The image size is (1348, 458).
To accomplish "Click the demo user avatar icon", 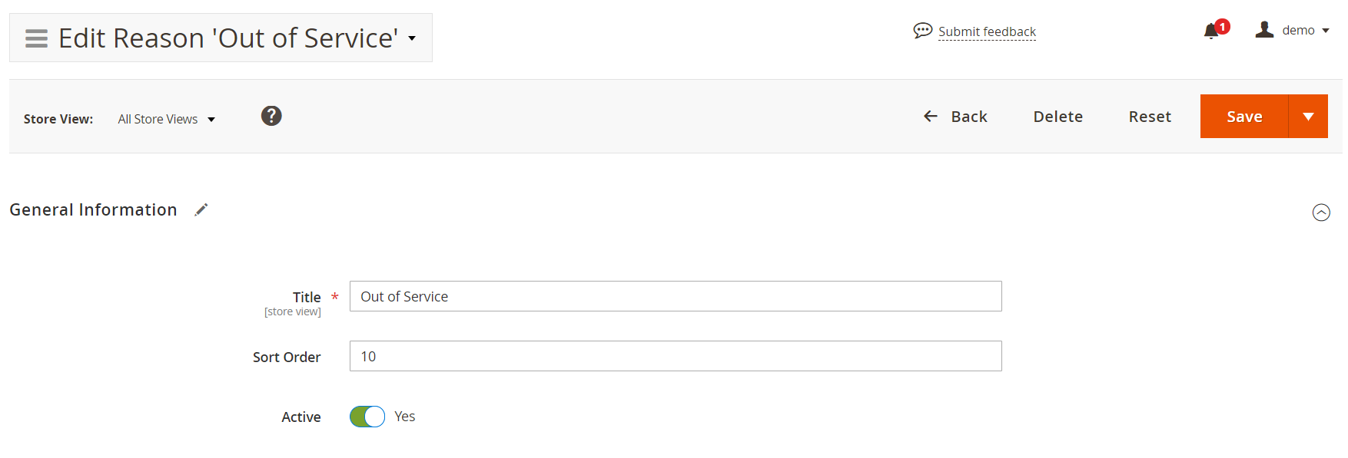I will pyautogui.click(x=1264, y=30).
